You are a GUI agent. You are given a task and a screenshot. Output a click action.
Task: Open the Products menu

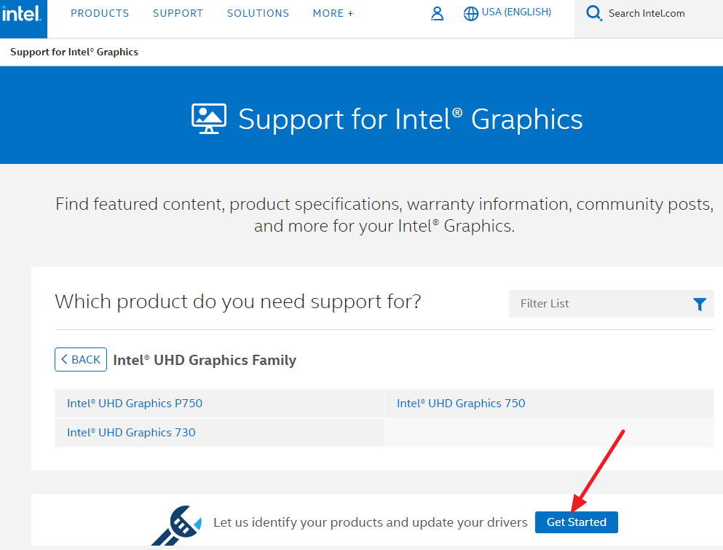[100, 13]
